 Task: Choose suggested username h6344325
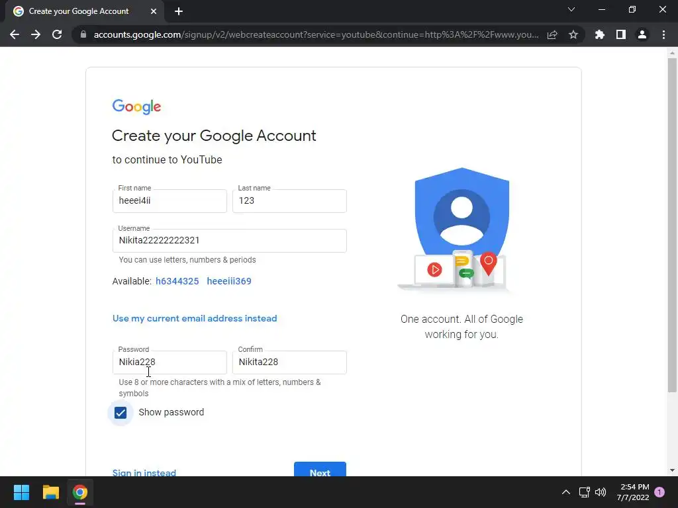[x=177, y=281]
